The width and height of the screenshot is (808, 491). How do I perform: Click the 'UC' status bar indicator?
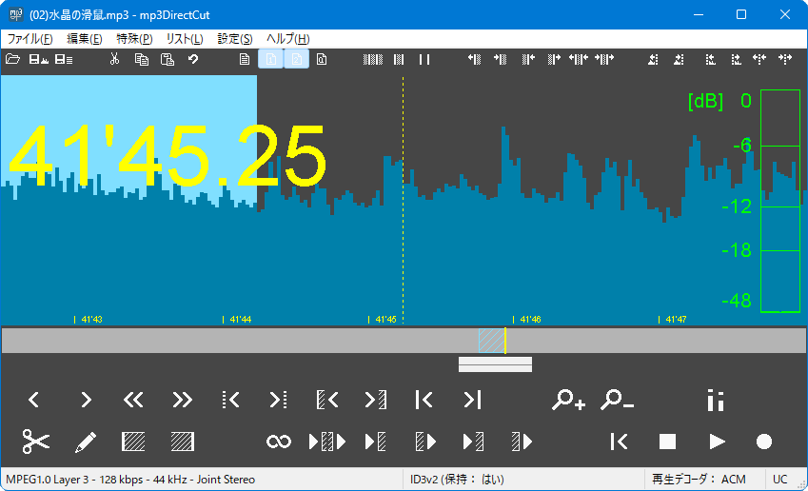coord(780,480)
